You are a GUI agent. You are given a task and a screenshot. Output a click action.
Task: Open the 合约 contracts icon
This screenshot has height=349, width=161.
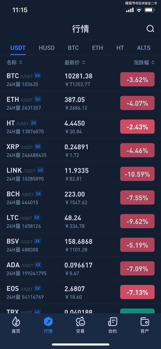point(113,322)
